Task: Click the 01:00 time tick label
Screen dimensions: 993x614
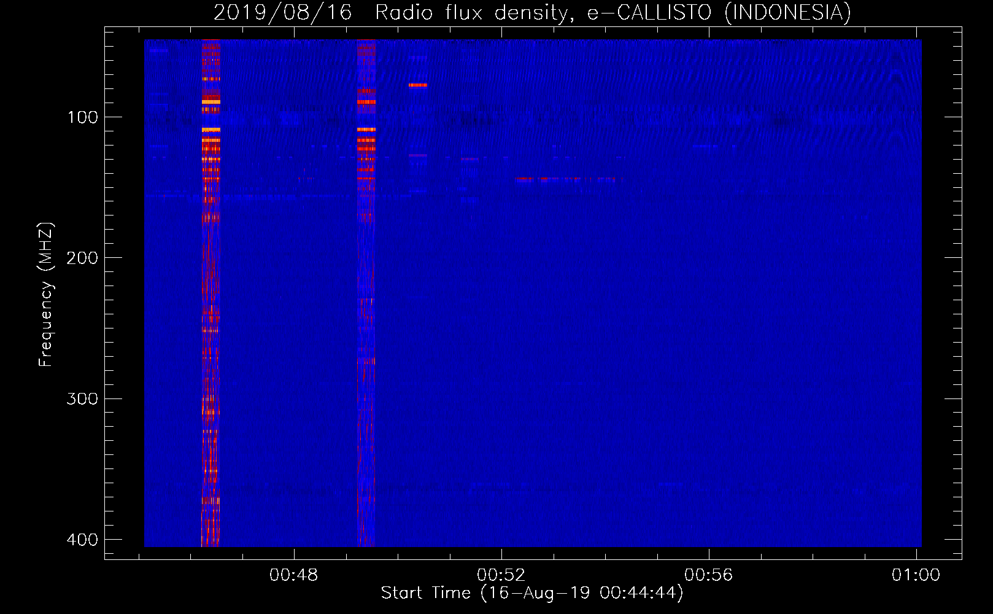Action: [916, 575]
